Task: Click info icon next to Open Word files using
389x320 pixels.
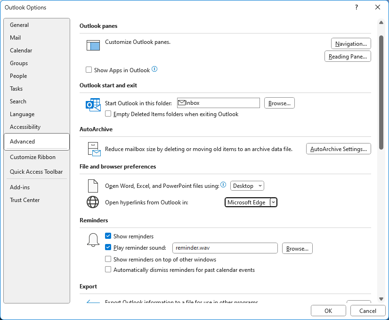Action: point(223,185)
